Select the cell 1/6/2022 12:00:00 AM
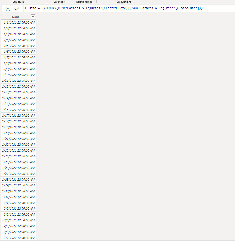The height and width of the screenshot is (241, 235). (x=18, y=52)
